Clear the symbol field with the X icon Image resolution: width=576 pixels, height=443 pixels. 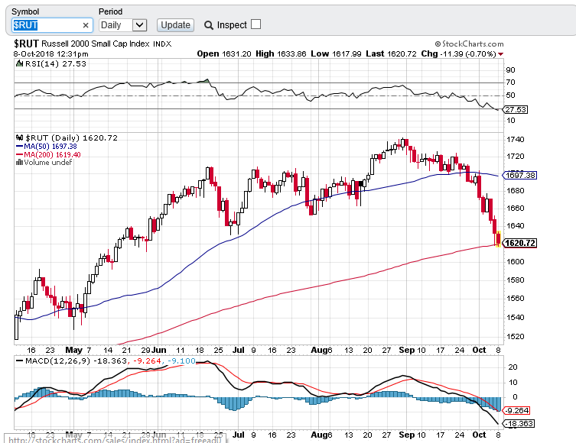(x=86, y=25)
